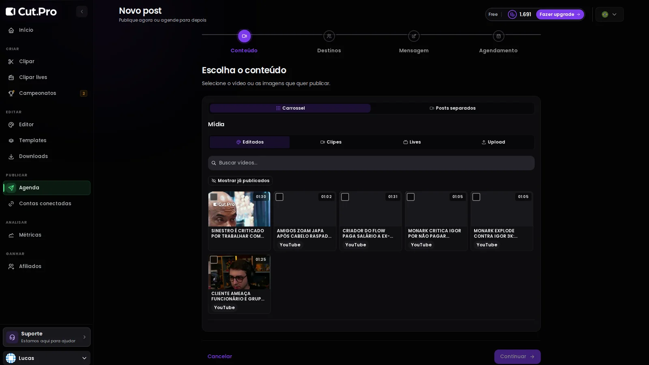649x365 pixels.
Task: Open the Métricas page
Action: coord(47,235)
